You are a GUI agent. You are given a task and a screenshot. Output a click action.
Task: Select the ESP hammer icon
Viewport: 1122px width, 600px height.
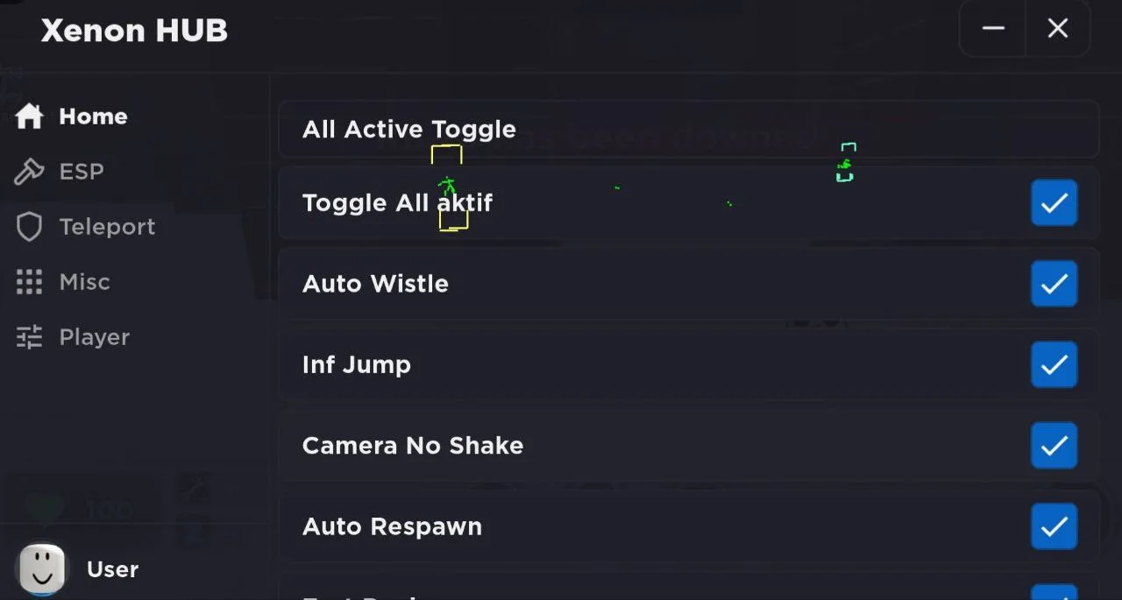coord(29,172)
